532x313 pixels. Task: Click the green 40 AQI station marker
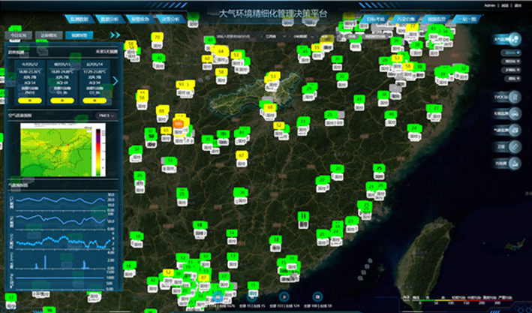point(210,40)
